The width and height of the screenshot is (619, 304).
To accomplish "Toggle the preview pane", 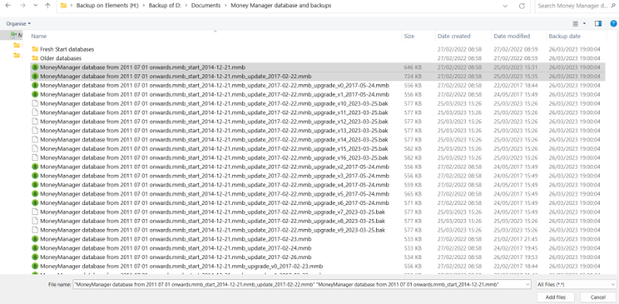I will [598, 24].
